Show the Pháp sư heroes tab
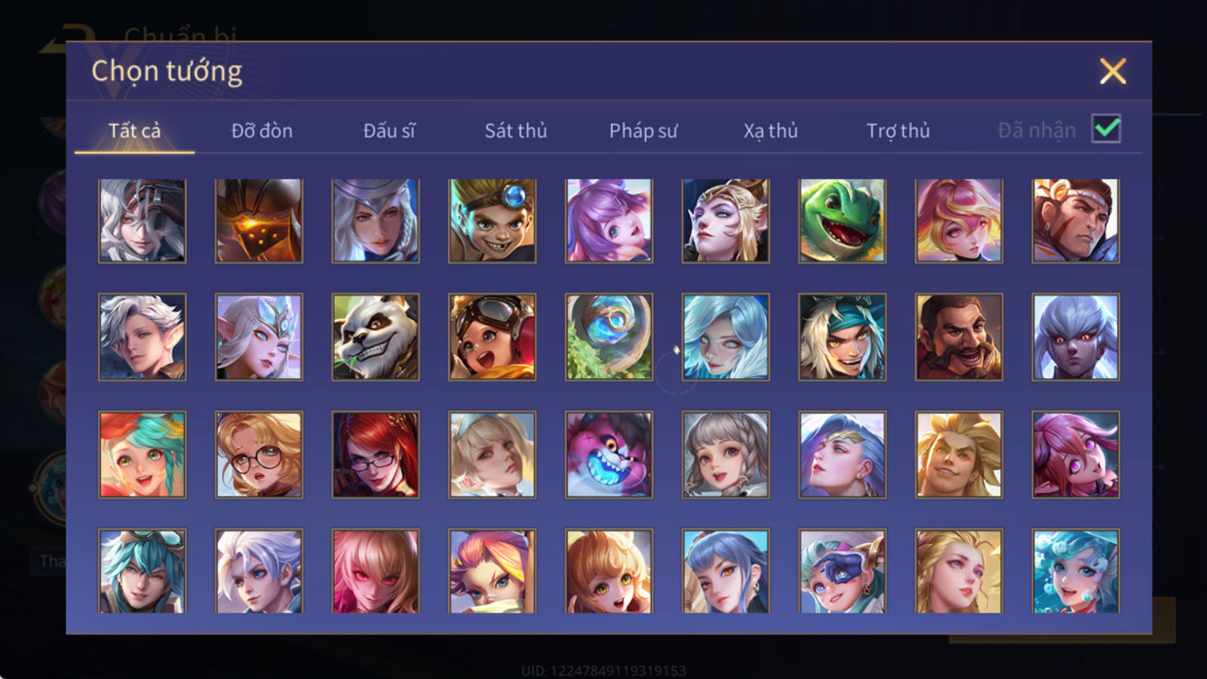The height and width of the screenshot is (679, 1207). click(x=643, y=131)
